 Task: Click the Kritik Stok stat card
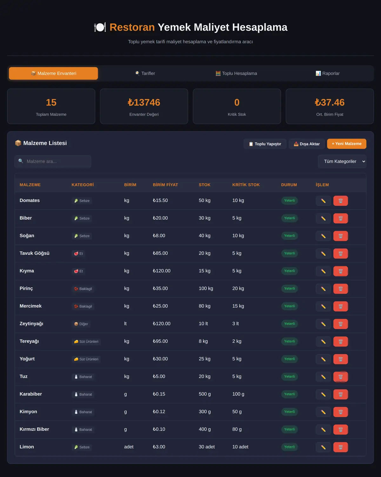point(237,106)
